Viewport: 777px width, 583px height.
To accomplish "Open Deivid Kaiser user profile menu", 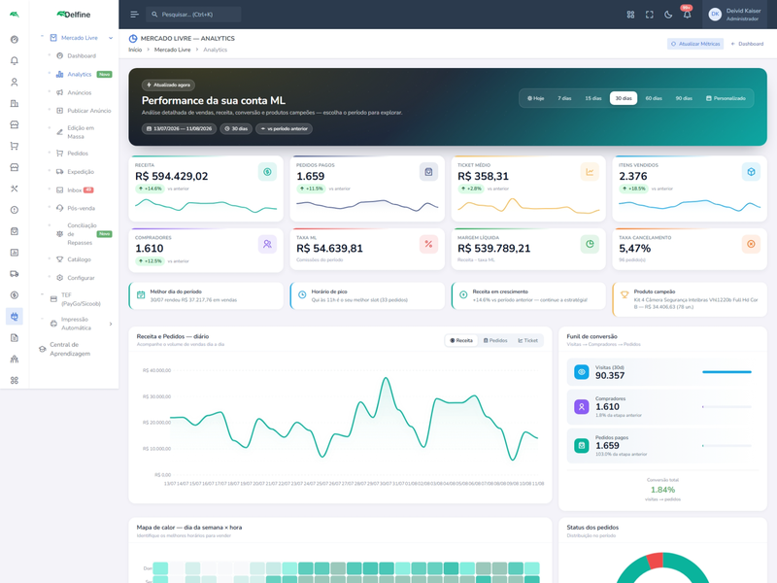I will click(x=735, y=15).
